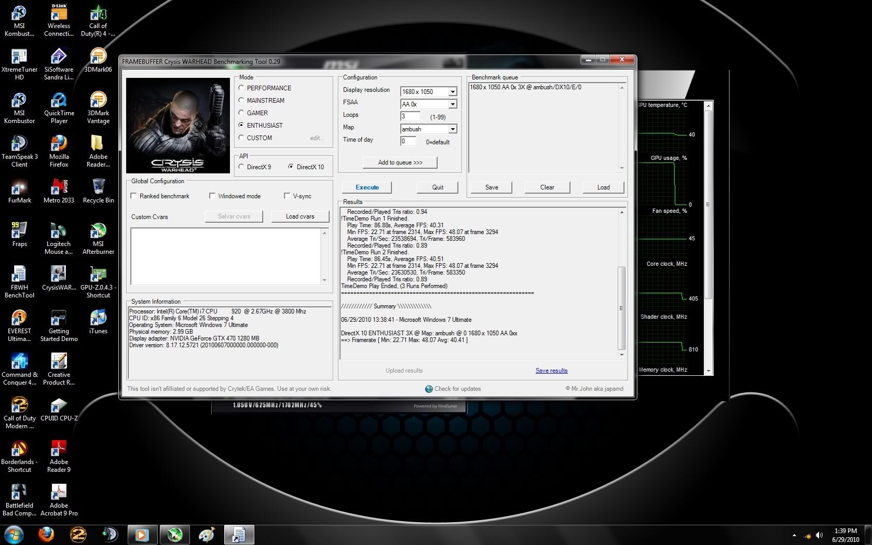Launch Borderlands shortcut on desktop
The height and width of the screenshot is (545, 872).
coord(19,457)
